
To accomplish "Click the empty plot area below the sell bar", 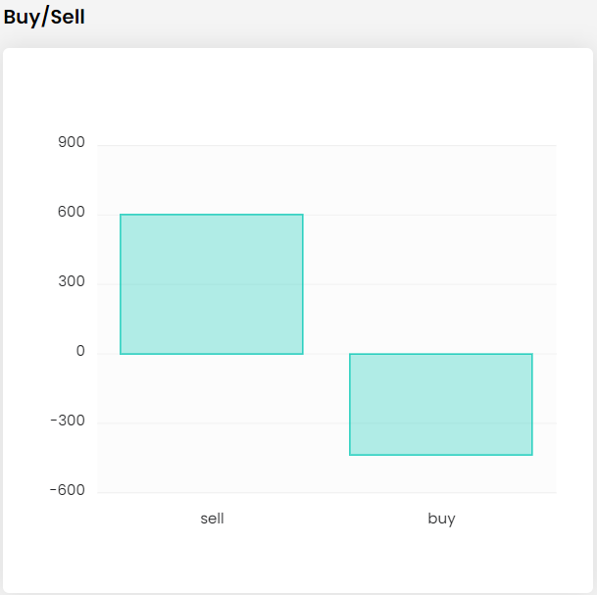I will (x=212, y=421).
